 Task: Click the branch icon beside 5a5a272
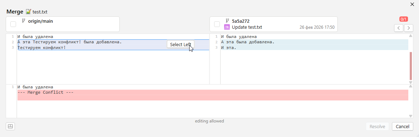(227, 21)
